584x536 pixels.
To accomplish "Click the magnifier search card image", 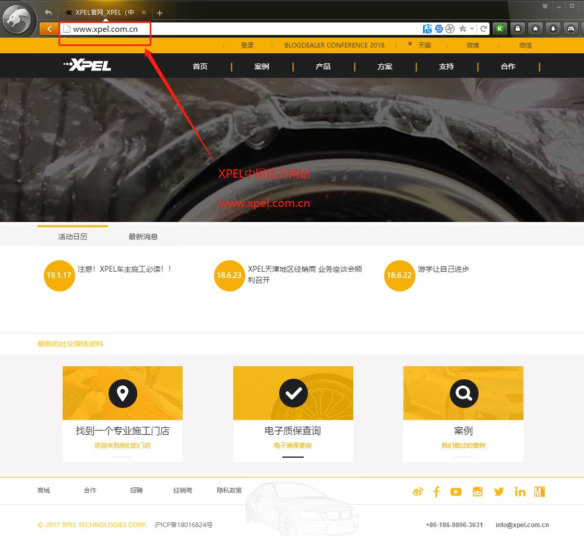I will tap(463, 393).
